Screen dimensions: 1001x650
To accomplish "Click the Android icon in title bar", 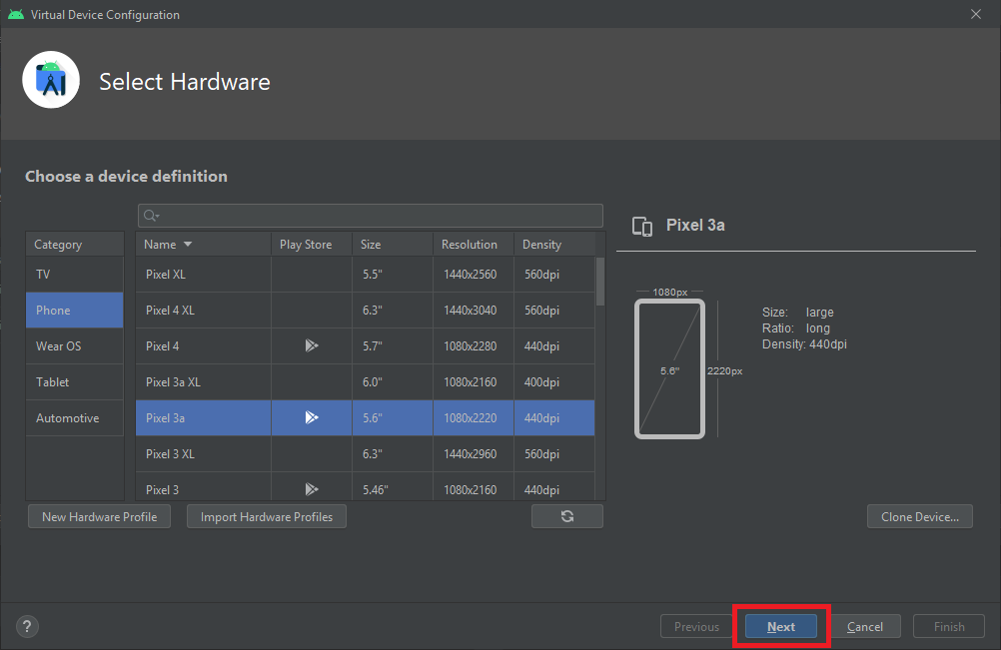I will point(16,14).
